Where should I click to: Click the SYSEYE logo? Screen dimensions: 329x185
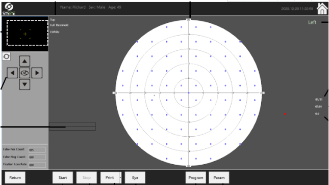(9, 9)
